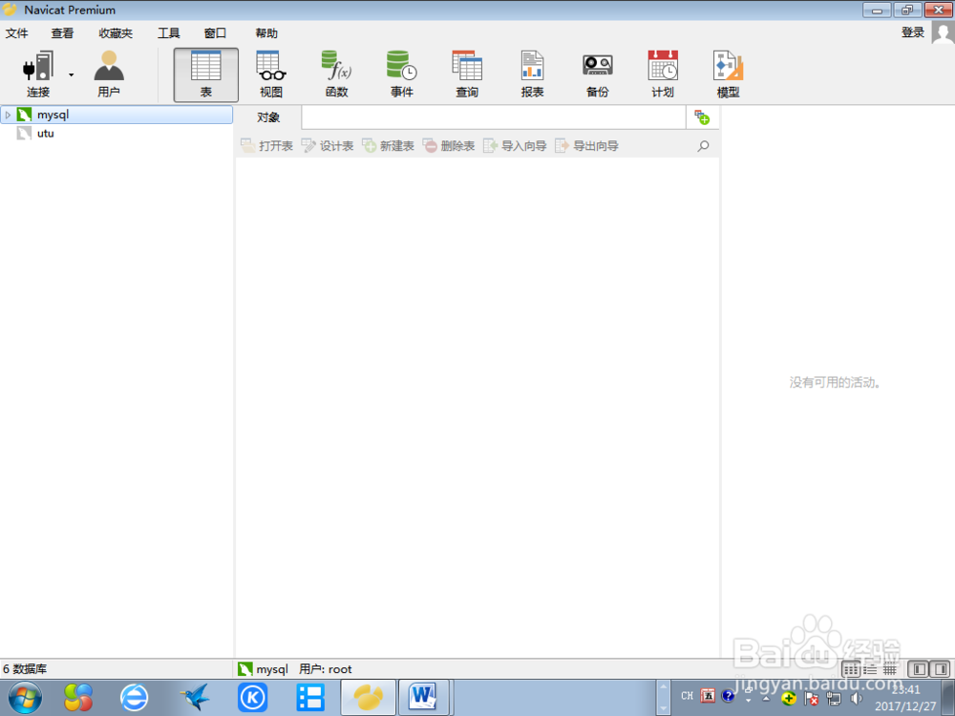The width and height of the screenshot is (955, 716).
Task: Click the Word taskbar button
Action: click(423, 698)
